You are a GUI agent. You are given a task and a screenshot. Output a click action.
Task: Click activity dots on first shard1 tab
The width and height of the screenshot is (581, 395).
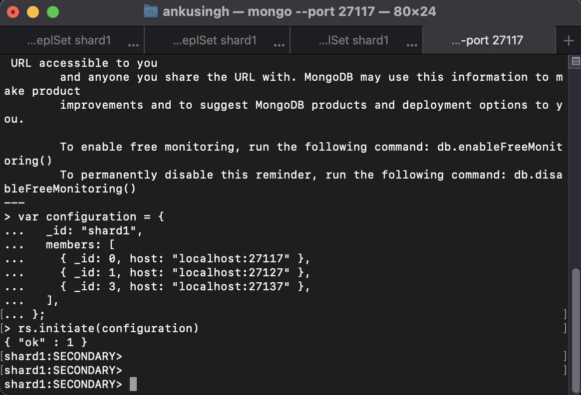pos(133,45)
